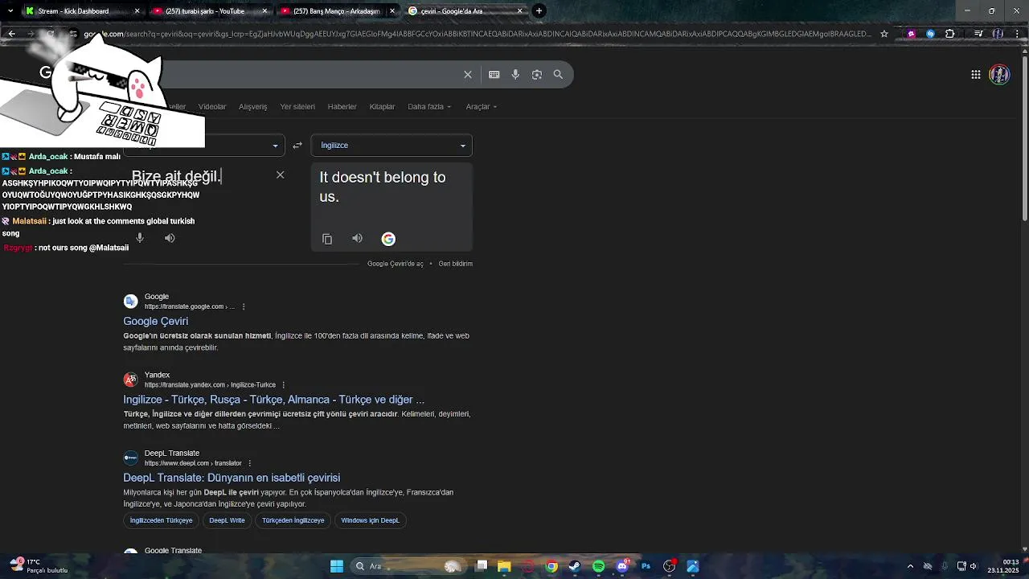Click the Türkçeden İngilizceye chip

tap(293, 520)
